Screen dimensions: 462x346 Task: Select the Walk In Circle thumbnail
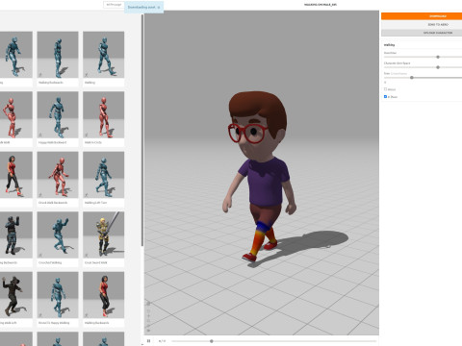[x=103, y=114]
